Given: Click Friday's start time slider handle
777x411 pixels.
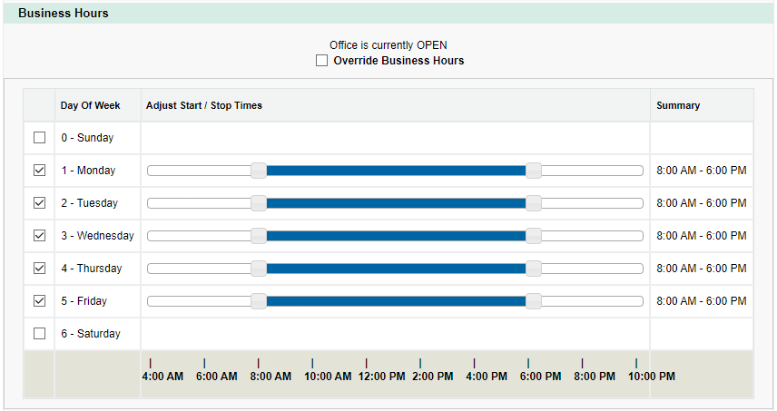Looking at the screenshot, I should pos(259,301).
